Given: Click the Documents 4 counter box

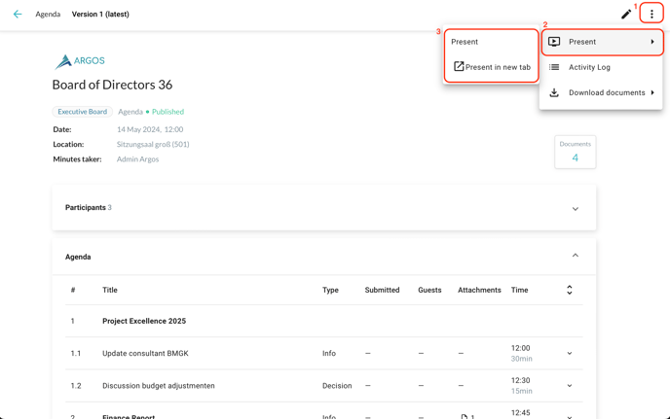Looking at the screenshot, I should pos(575,152).
